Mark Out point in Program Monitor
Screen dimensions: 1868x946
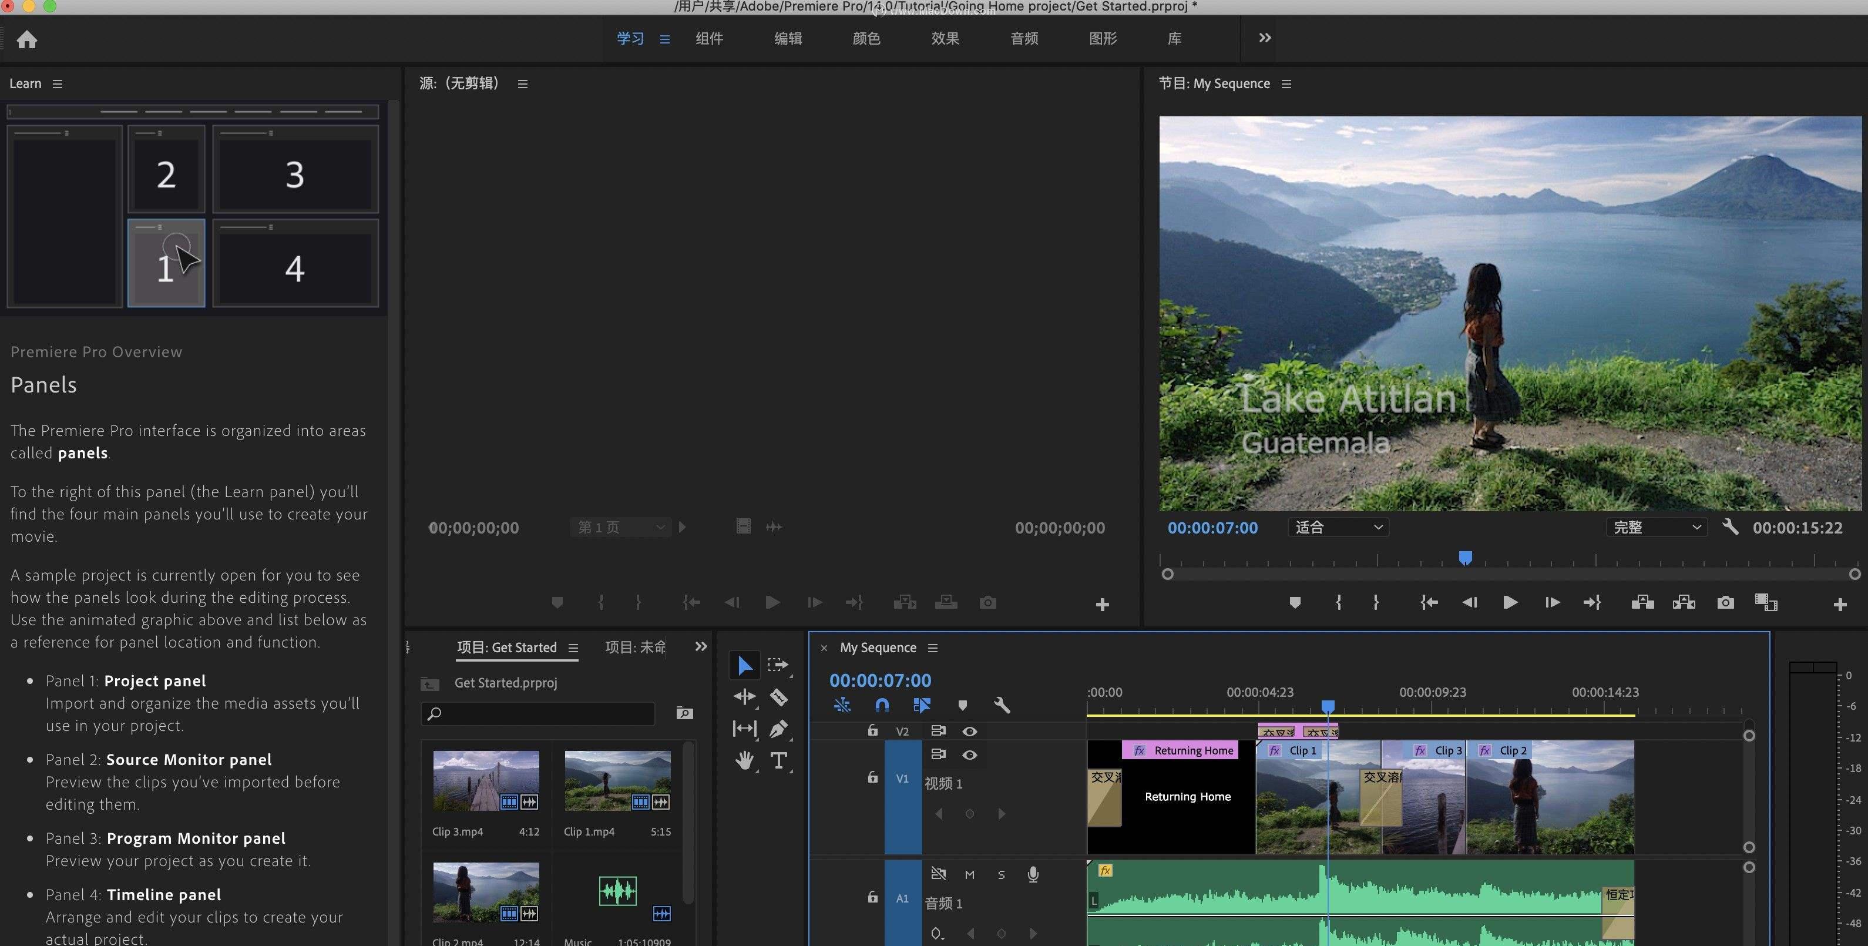[x=1376, y=602]
